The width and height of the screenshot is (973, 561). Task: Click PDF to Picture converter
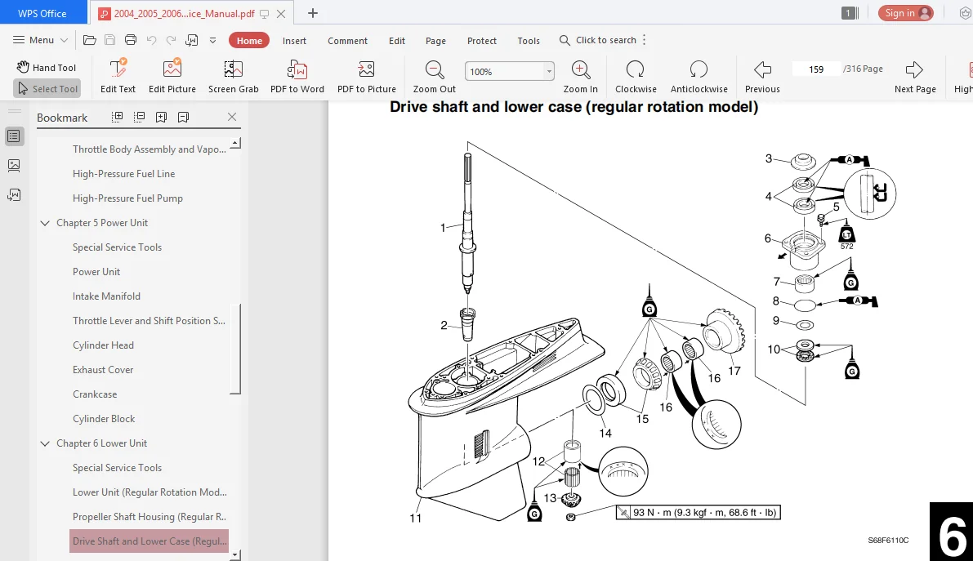tap(367, 76)
